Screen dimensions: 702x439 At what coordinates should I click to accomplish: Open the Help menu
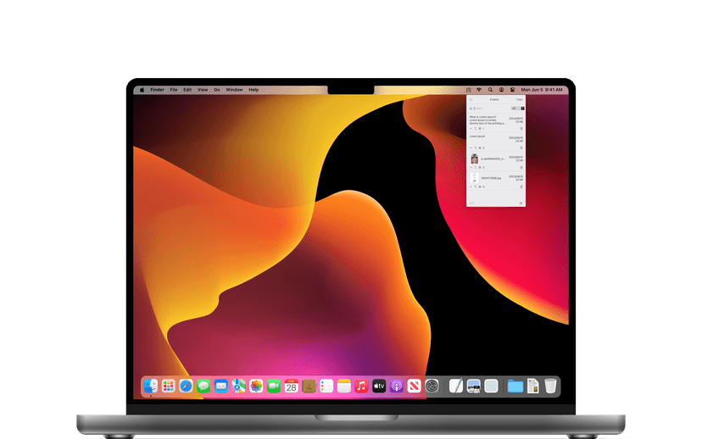253,90
